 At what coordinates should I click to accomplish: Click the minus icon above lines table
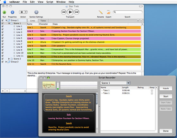point(141,21)
